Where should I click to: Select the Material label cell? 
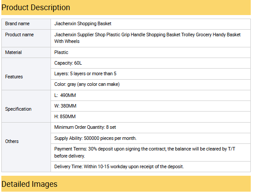[x=26, y=52]
